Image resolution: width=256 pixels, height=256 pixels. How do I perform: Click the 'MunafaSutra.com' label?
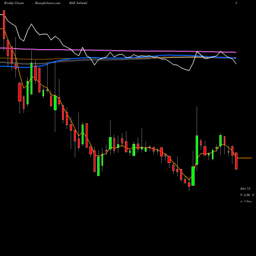coord(48,3)
